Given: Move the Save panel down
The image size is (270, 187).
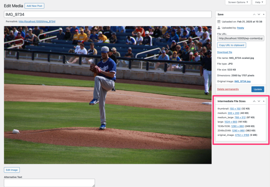Looking at the screenshot, I should click(x=259, y=14).
